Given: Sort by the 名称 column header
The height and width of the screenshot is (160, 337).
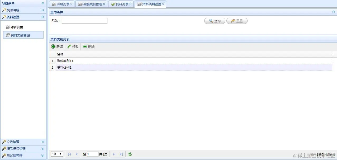Looking at the screenshot, I should pyautogui.click(x=194, y=54).
